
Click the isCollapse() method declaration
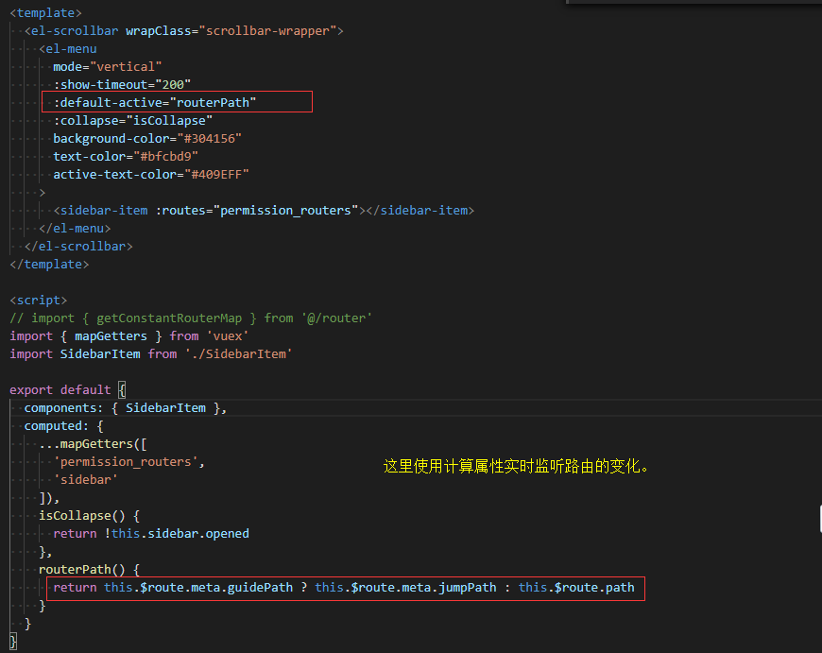(89, 516)
